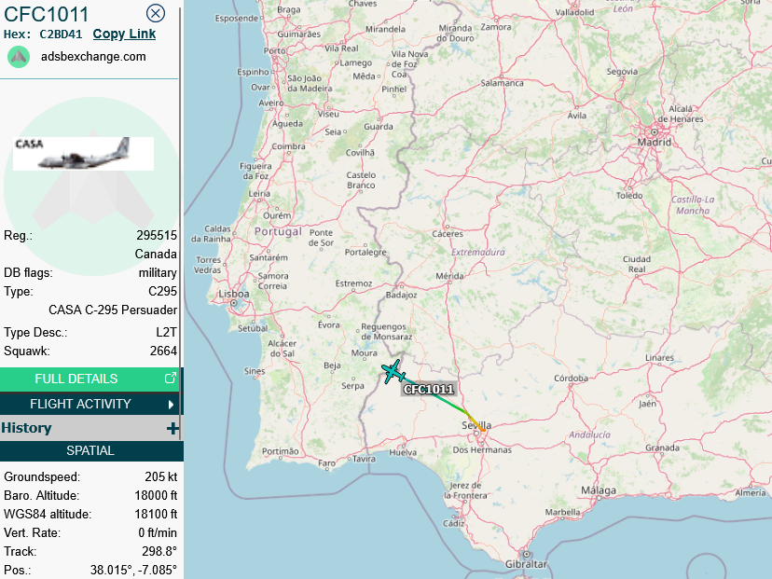The width and height of the screenshot is (772, 579).
Task: Click Sevilla city label on map
Action: tap(476, 425)
